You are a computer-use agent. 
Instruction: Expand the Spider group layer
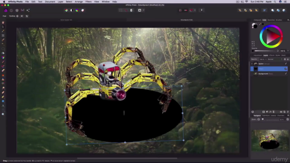click(x=252, y=64)
